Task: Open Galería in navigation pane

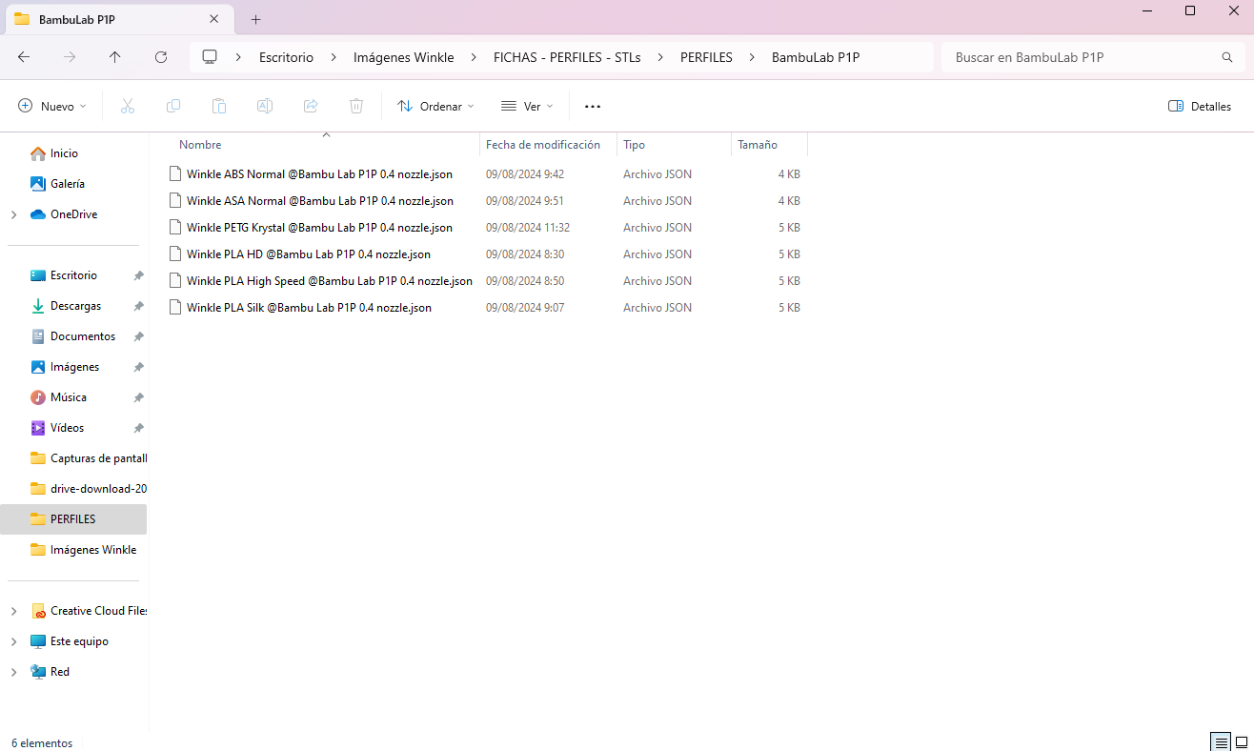Action: 67,184
